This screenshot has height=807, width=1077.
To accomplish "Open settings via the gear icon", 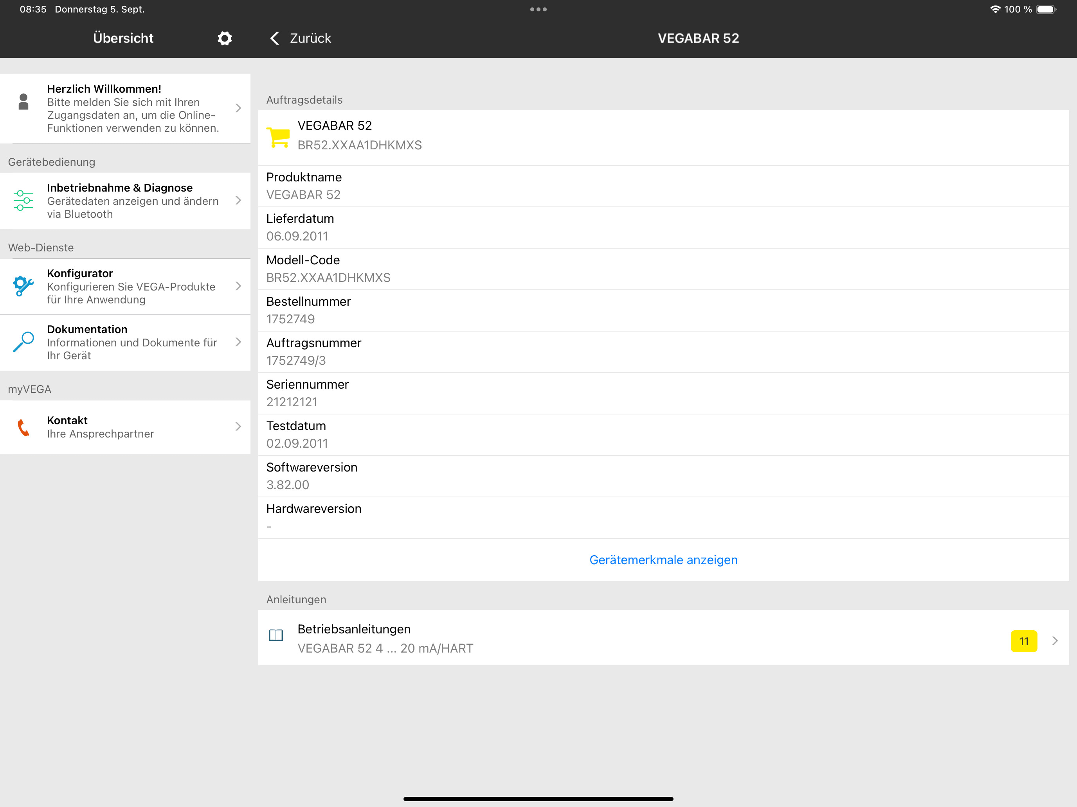I will click(225, 38).
